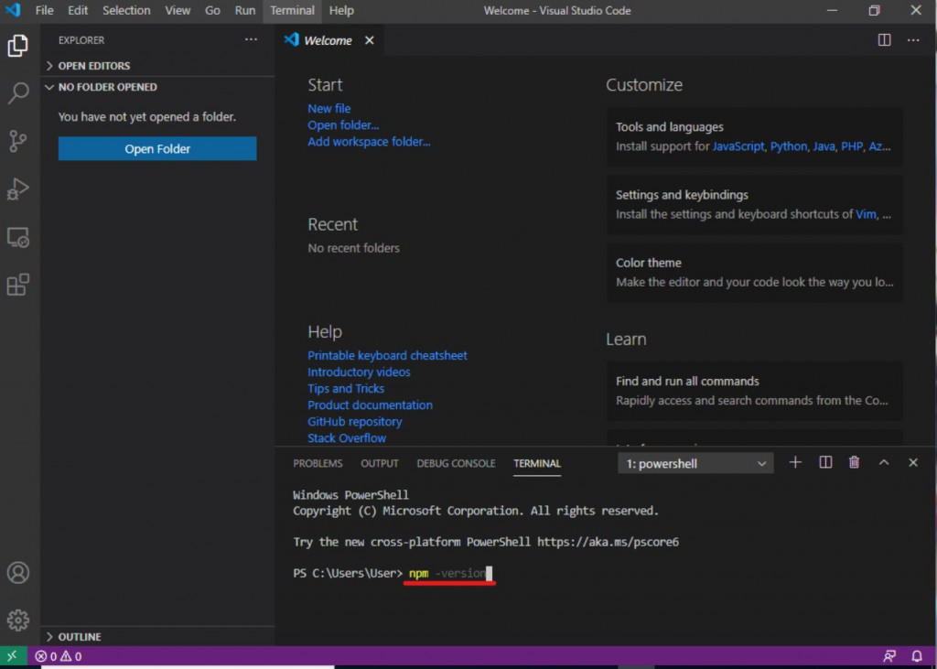Split the terminal panel
Image resolution: width=937 pixels, height=669 pixels.
[x=825, y=462]
